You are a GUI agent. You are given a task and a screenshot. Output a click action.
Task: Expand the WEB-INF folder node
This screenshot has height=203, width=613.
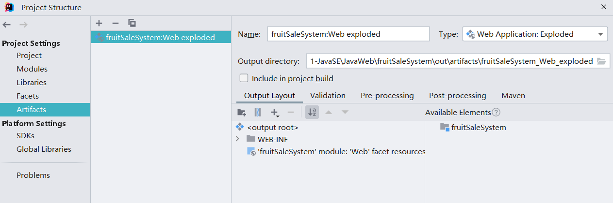[237, 139]
